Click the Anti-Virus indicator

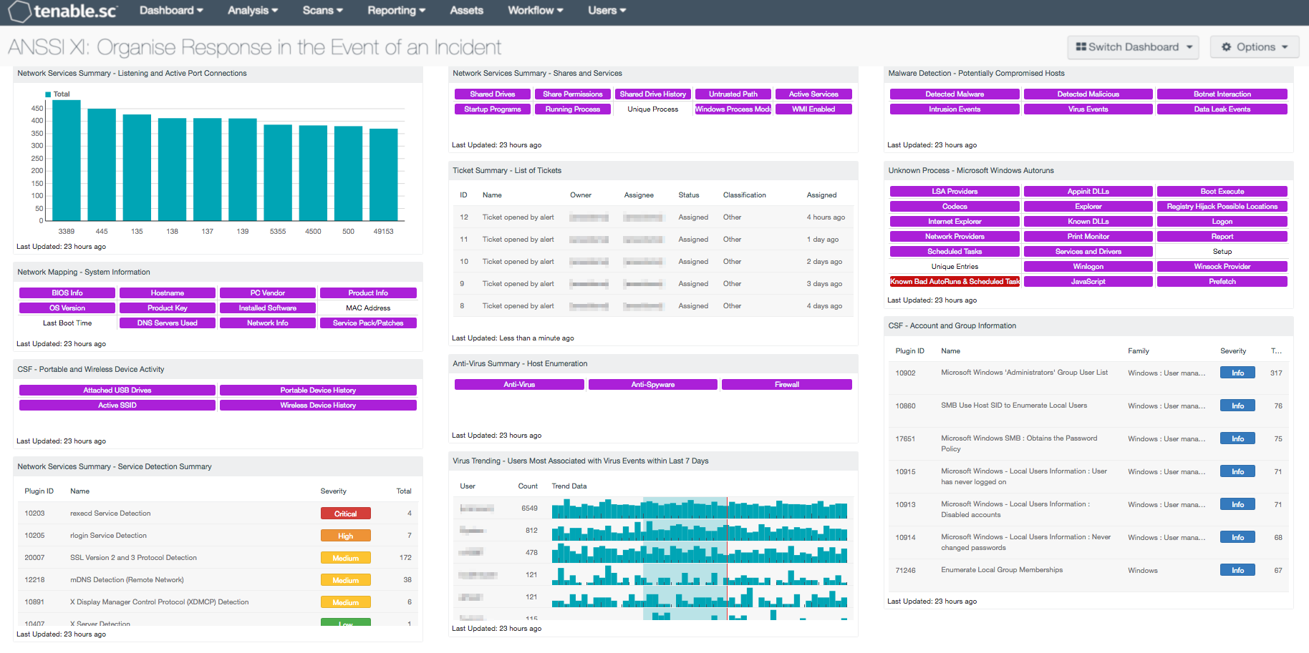pos(519,385)
